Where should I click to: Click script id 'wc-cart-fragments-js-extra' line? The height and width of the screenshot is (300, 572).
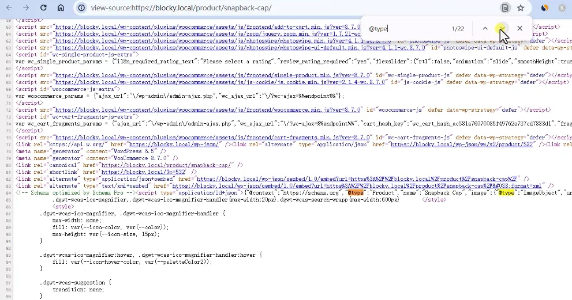point(77,117)
